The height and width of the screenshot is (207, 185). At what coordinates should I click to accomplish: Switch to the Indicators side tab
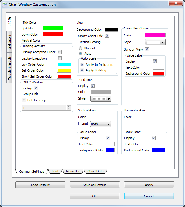pos(9,42)
